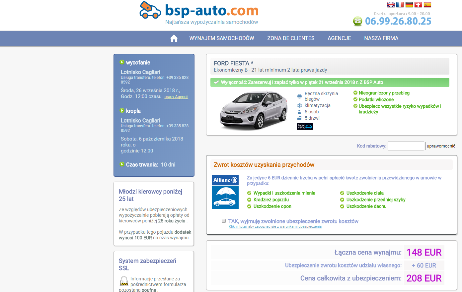Click the 208 EUR total price
Image resolution: width=462 pixels, height=292 pixels.
pos(424,278)
